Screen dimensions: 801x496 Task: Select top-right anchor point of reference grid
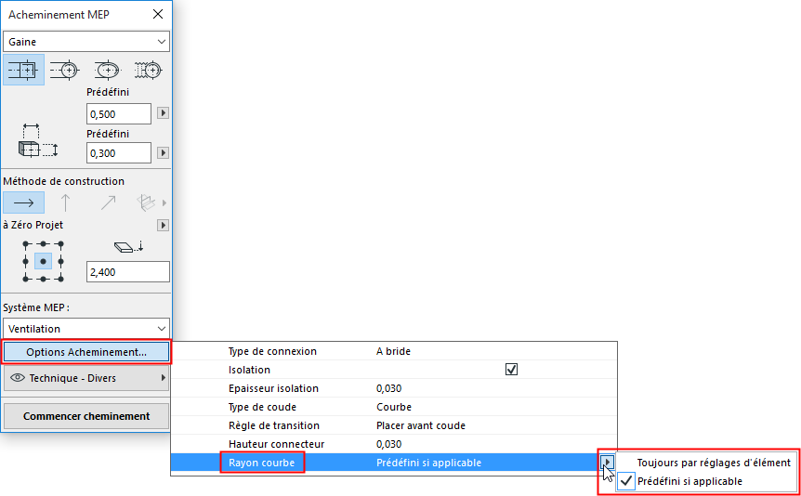(x=60, y=243)
